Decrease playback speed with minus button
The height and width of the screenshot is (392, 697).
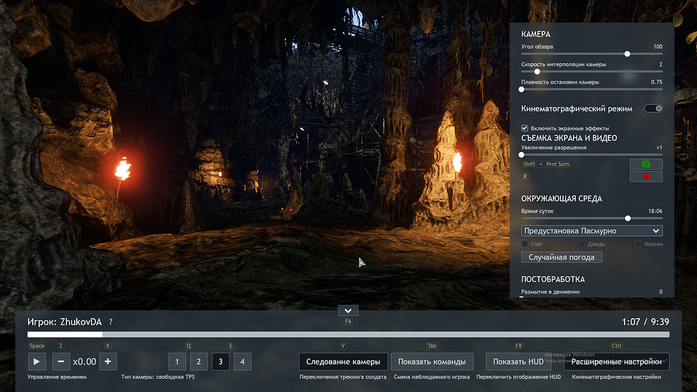[61, 362]
